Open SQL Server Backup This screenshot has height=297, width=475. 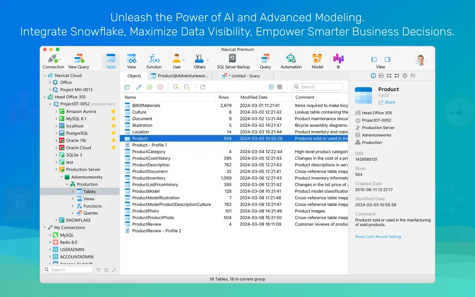tap(233, 62)
